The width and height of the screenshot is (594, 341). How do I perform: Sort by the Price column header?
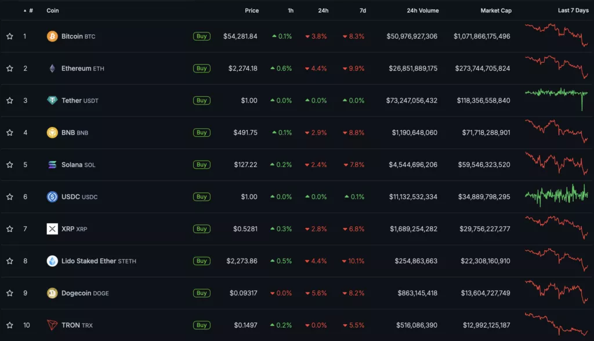[252, 10]
